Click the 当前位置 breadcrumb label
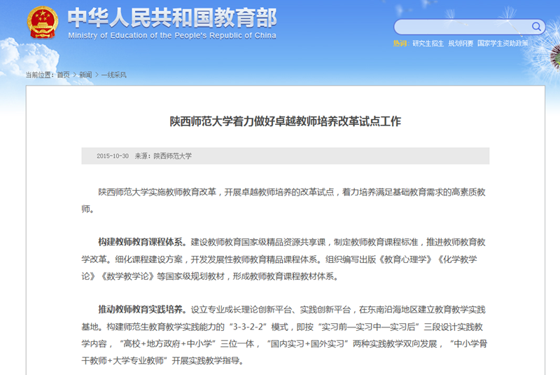 tap(39, 75)
